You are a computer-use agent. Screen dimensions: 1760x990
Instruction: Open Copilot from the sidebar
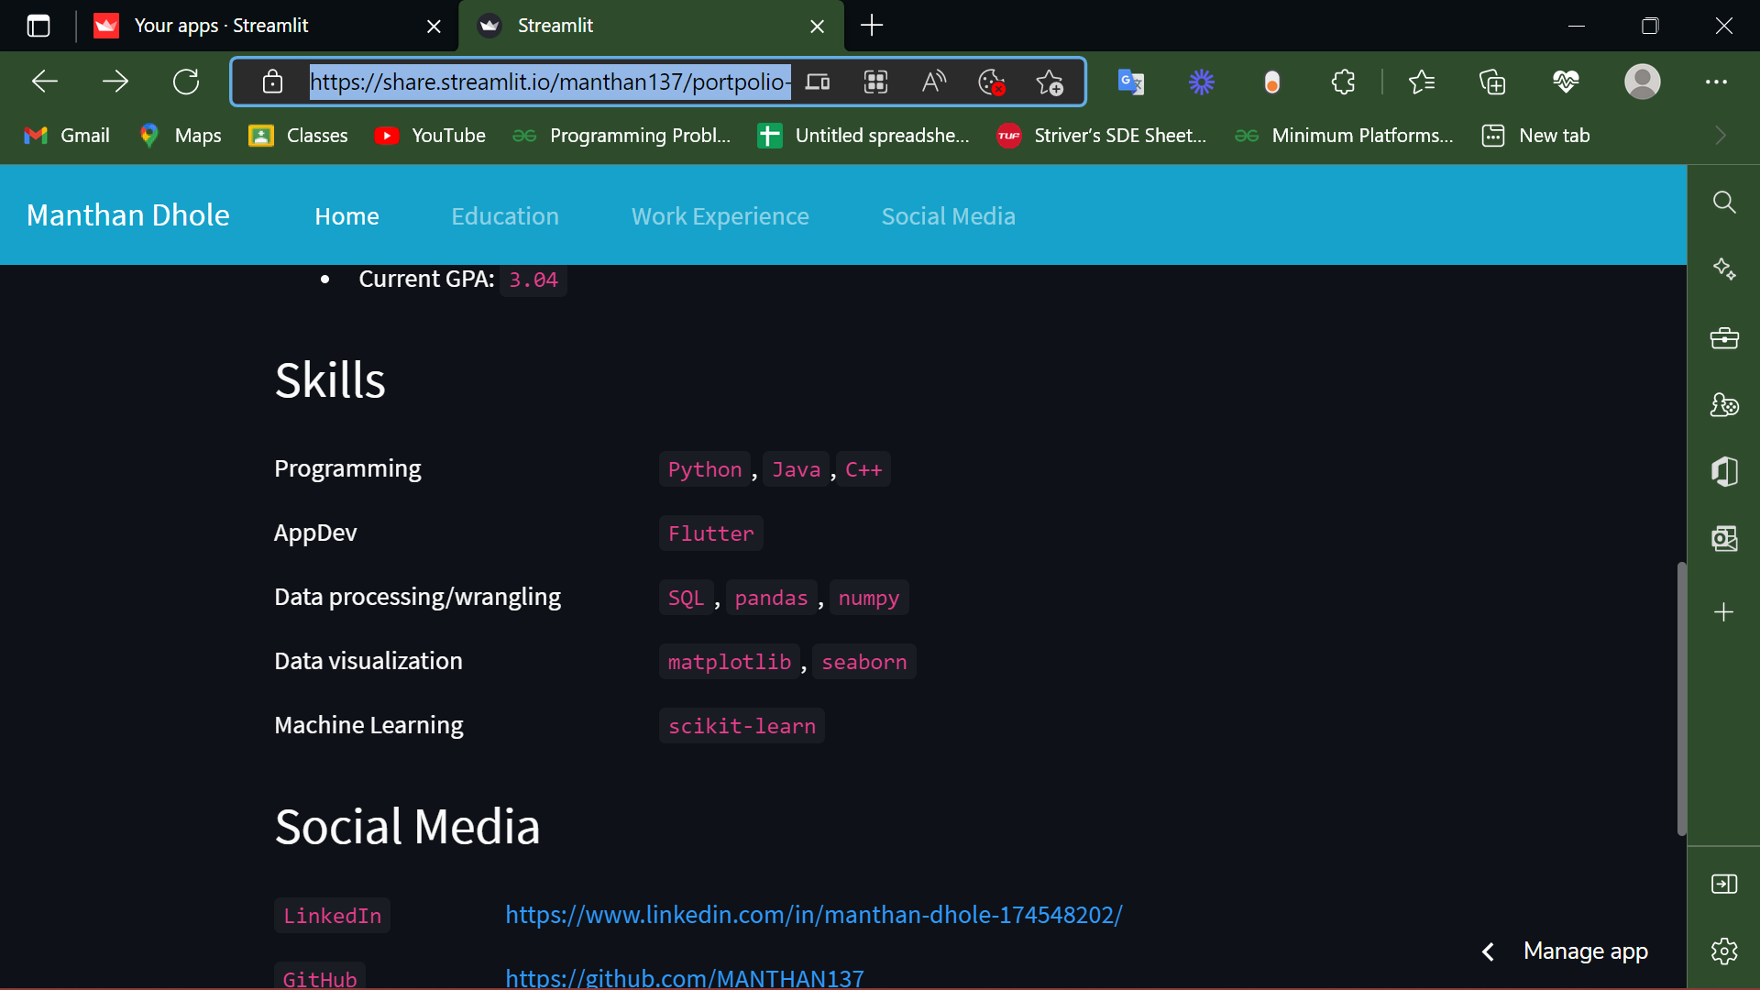[x=1726, y=269]
